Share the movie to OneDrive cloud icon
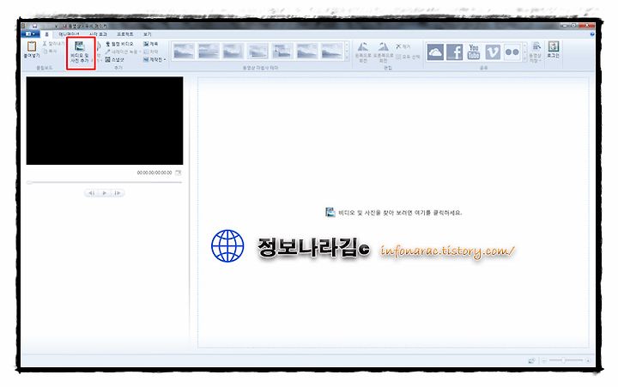 point(435,52)
